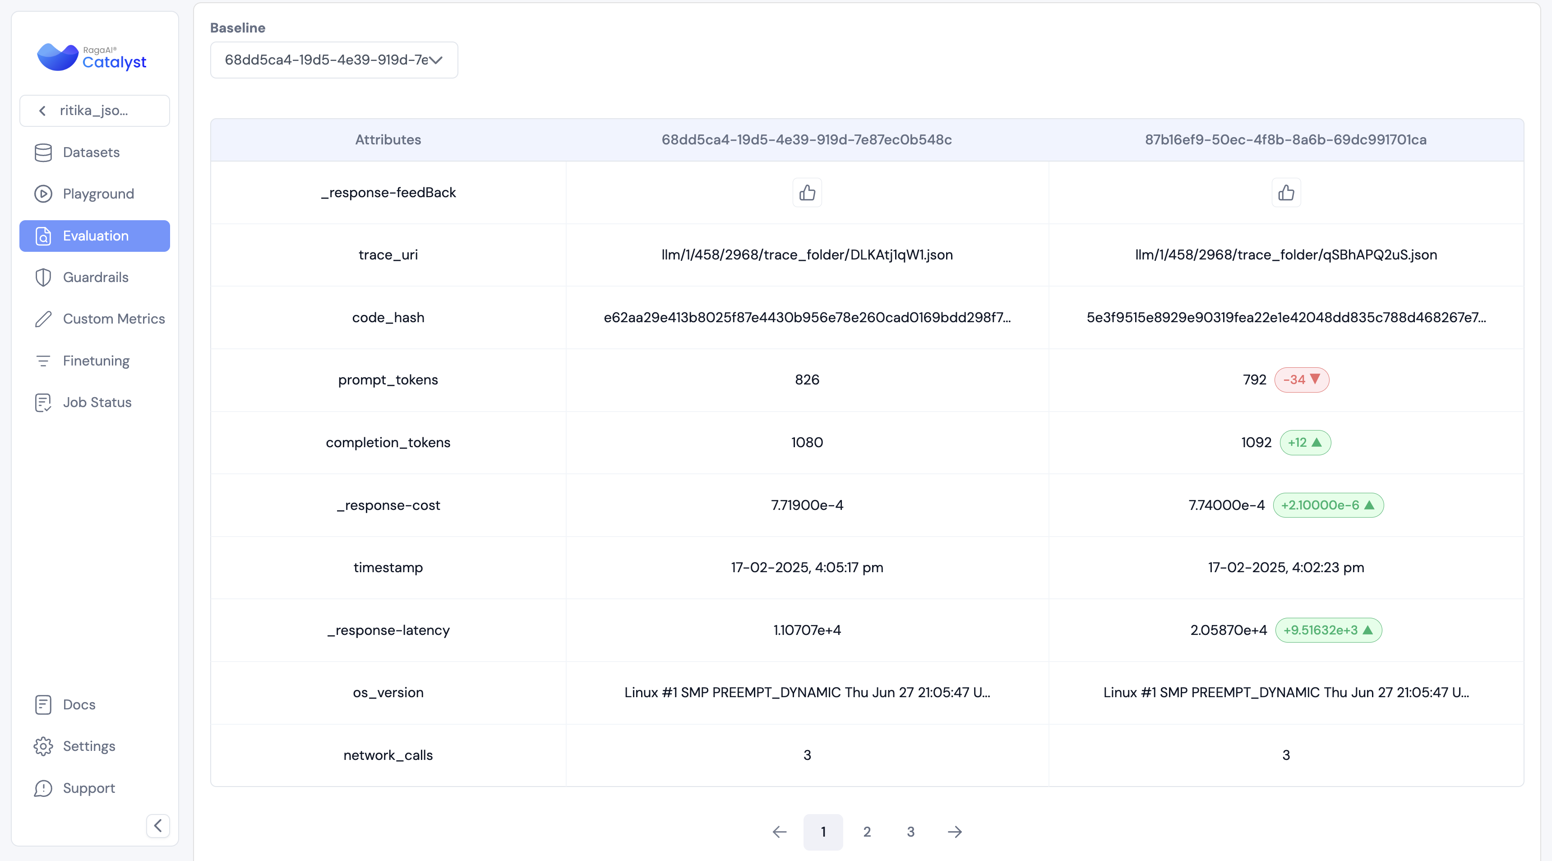The height and width of the screenshot is (861, 1552).
Task: Click the previous page arrow
Action: (x=779, y=832)
